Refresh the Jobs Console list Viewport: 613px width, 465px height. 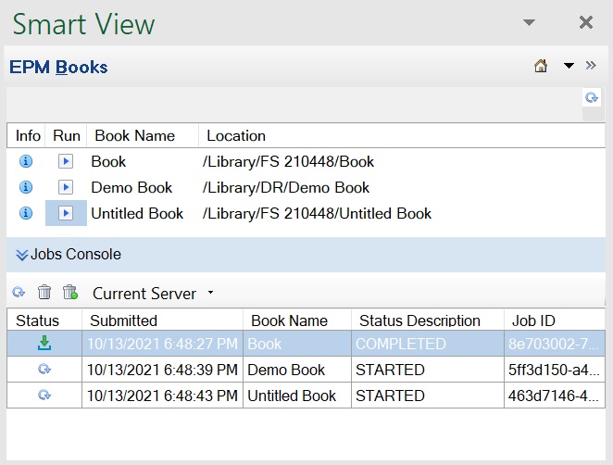click(x=19, y=292)
